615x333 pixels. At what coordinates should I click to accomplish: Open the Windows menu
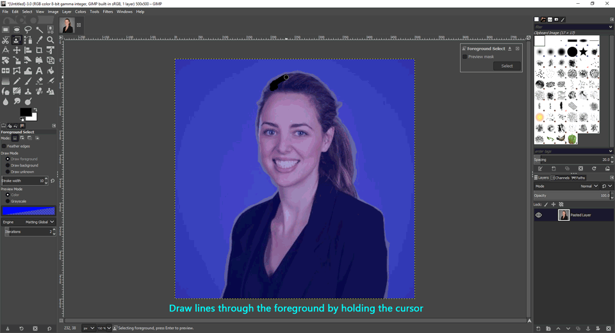pos(124,12)
